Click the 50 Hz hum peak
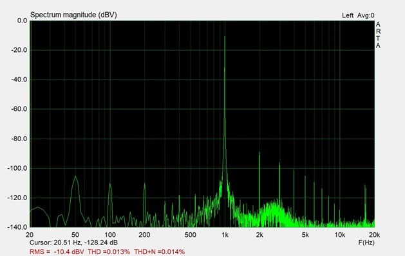Screen dimensions: 405x256 click(x=75, y=176)
